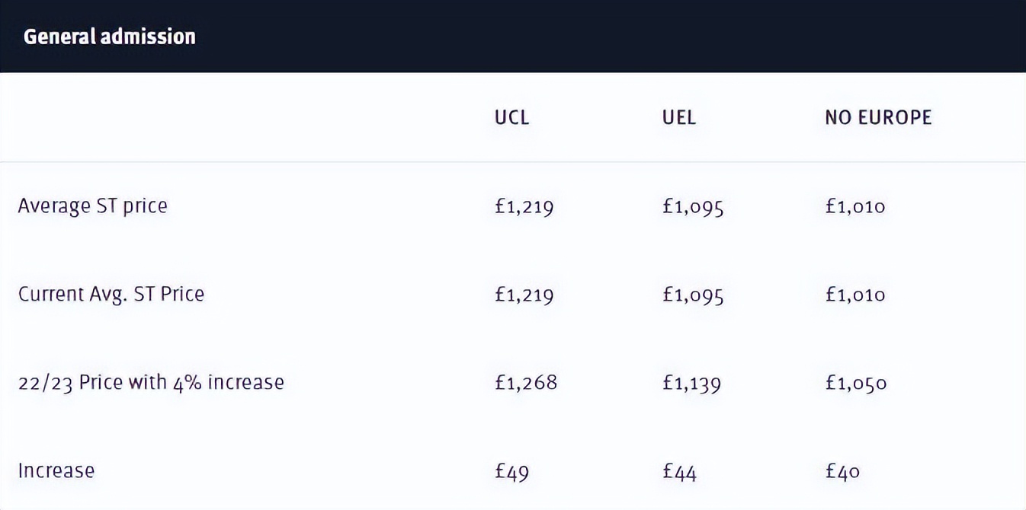The image size is (1026, 510).
Task: Select the UEL column header
Action: point(679,117)
